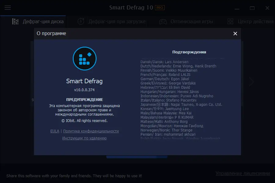Click Hungarian: Hevesi János line
275x183 pixels.
tap(170, 92)
